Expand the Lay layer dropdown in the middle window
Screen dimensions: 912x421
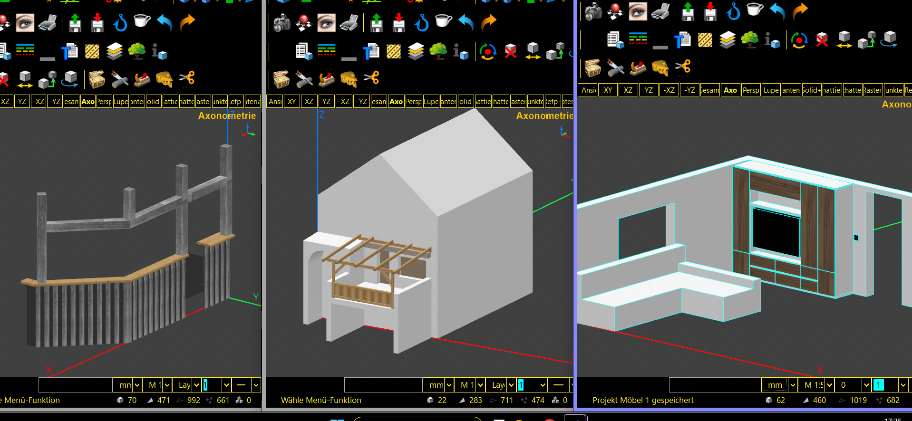pos(512,385)
